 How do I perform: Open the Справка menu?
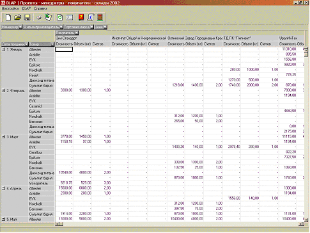(x=41, y=8)
